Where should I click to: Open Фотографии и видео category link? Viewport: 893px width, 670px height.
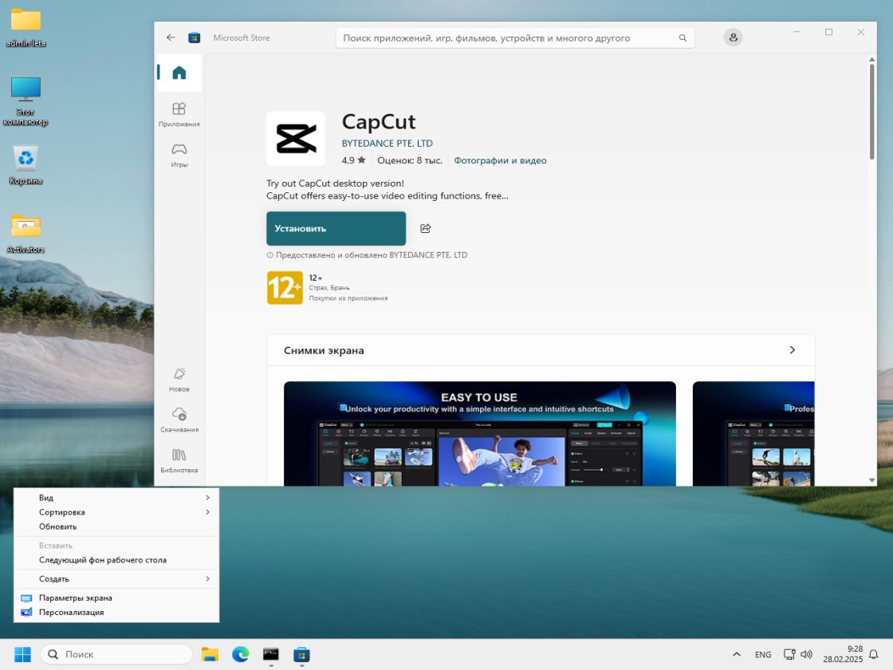[x=500, y=160]
